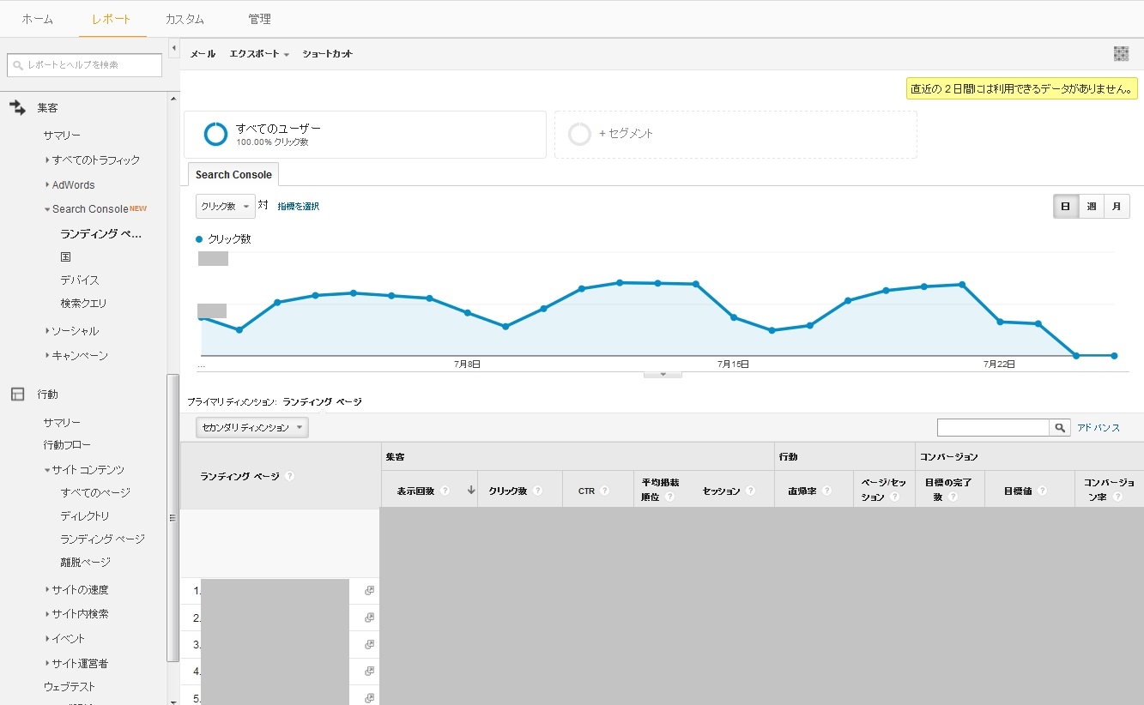Click the 7月22日 data point on chart

(x=1000, y=322)
